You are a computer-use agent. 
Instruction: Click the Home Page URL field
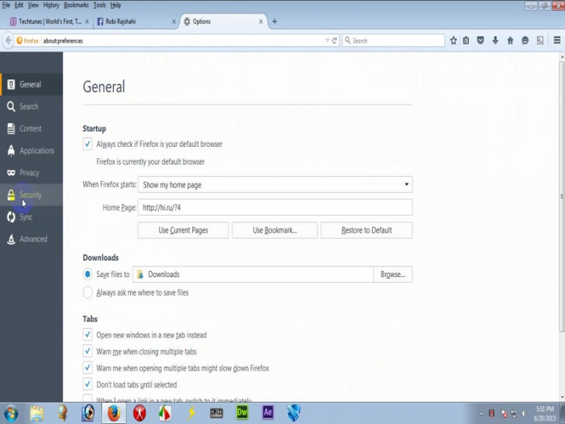pos(275,208)
